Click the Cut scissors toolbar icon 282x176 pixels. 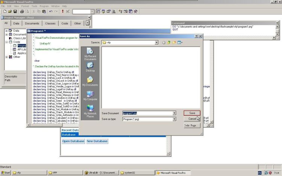click(33, 12)
